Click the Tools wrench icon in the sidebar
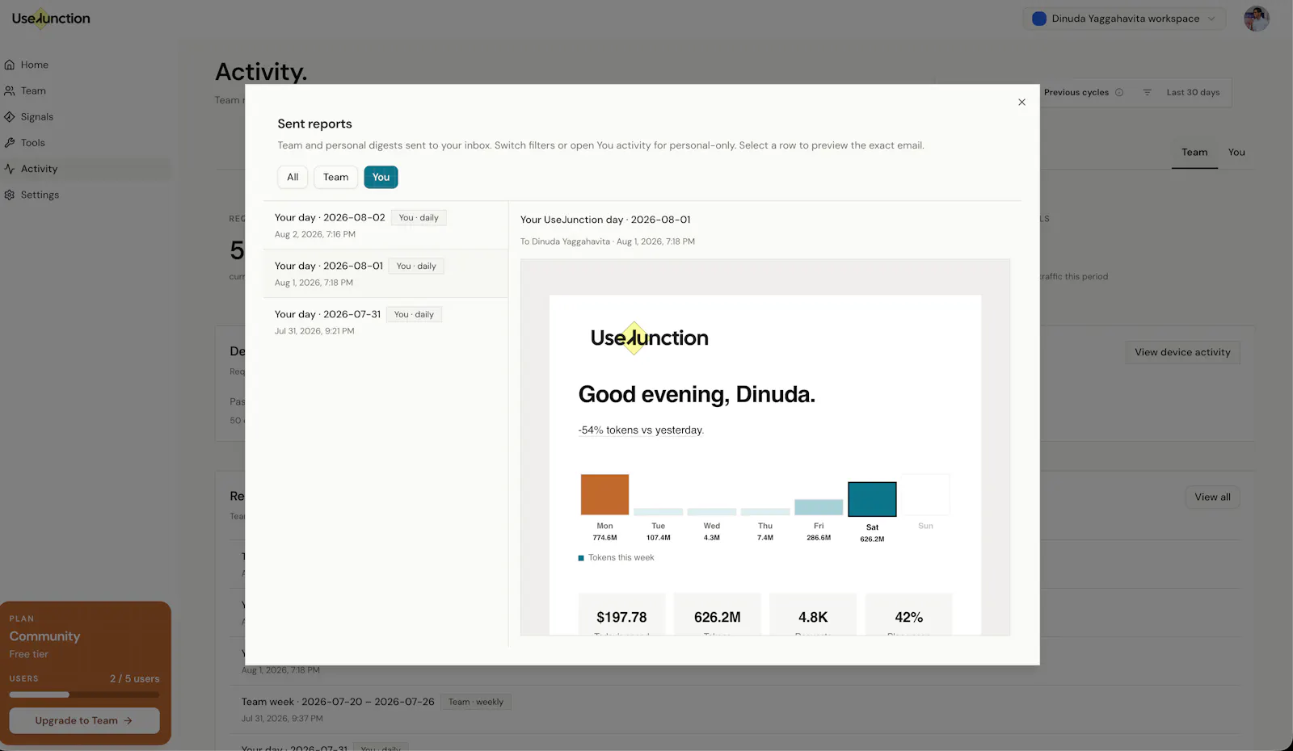The height and width of the screenshot is (751, 1293). (10, 142)
